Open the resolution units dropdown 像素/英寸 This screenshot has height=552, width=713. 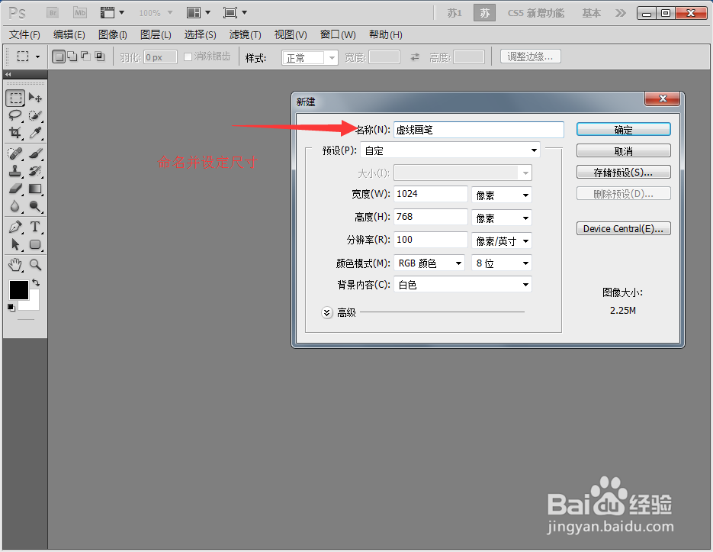pyautogui.click(x=502, y=240)
